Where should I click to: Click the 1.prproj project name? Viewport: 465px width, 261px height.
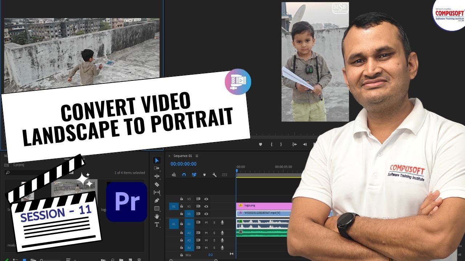click(x=19, y=165)
